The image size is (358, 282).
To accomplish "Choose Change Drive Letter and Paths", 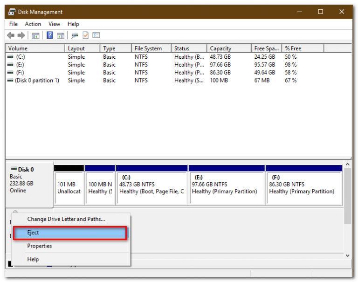I will [71, 219].
